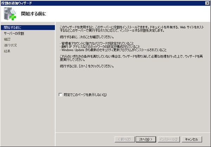Click the disabled インストール(I) button
This screenshot has height=147, width=211.
click(x=169, y=139)
